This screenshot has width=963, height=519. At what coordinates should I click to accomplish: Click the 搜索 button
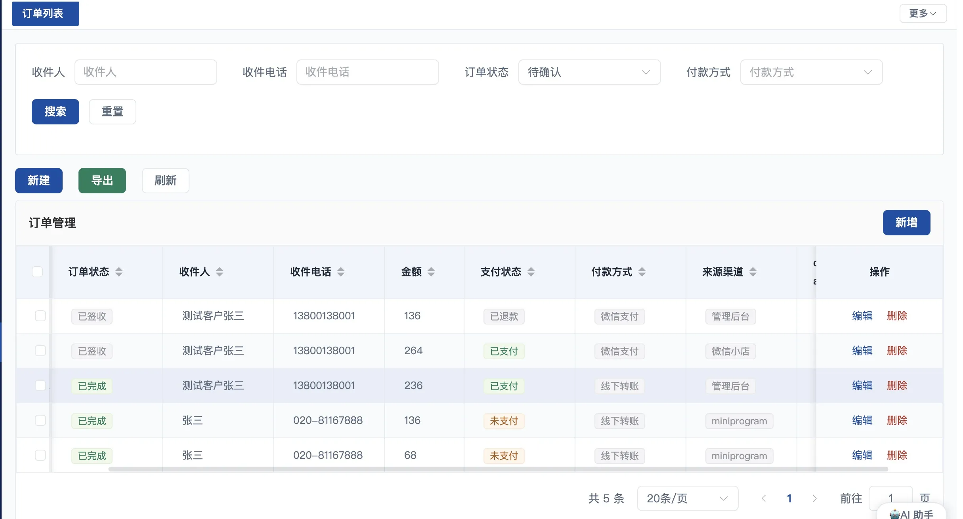tap(55, 112)
